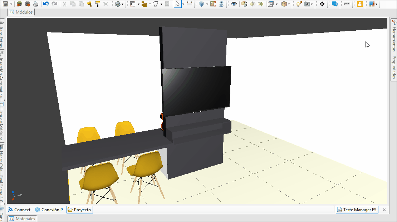Expand the wireframe box dropdown arrow

click(x=276, y=4)
